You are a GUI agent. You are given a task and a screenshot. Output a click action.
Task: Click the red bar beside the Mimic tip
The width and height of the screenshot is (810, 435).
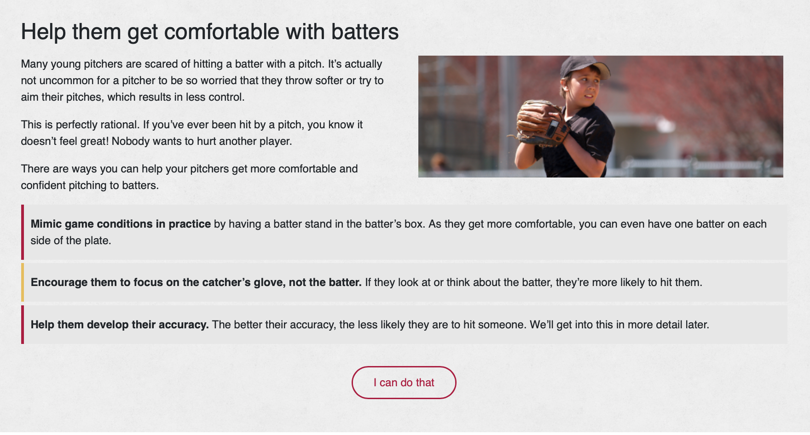pos(22,232)
